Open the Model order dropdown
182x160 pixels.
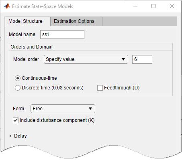(x=86, y=59)
